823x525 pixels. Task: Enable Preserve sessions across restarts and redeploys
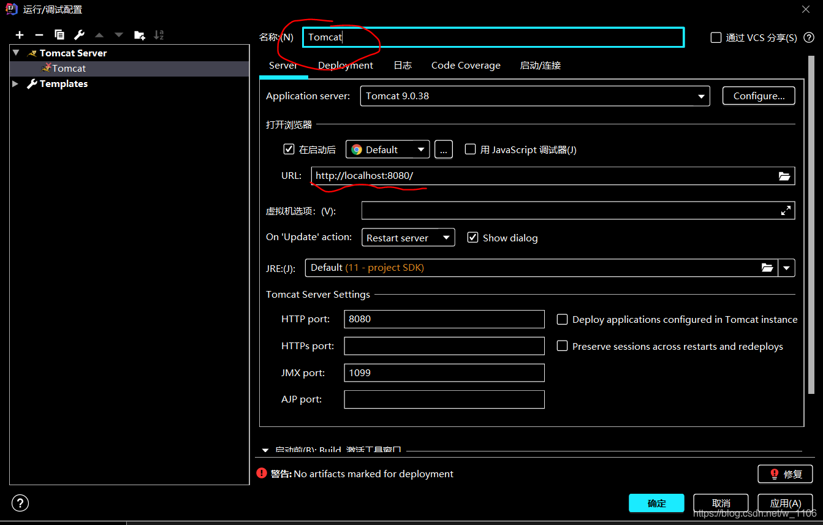coord(562,346)
